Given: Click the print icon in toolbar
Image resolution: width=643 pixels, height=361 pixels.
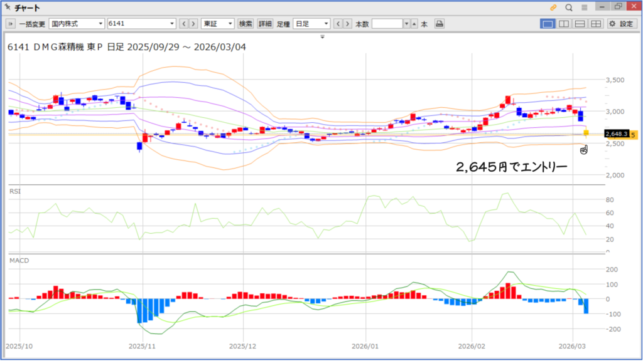Looking at the screenshot, I should pos(440,24).
